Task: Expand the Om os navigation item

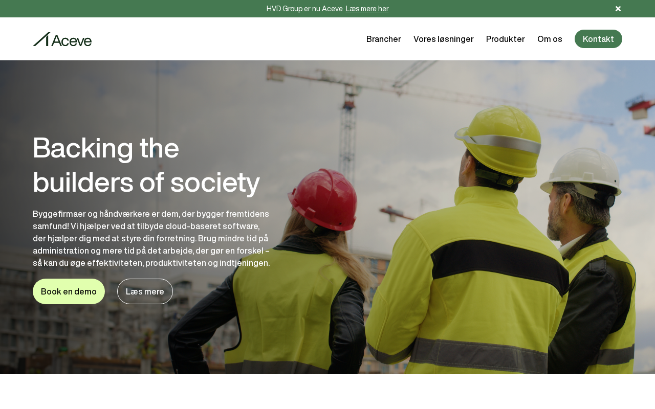Action: 550,39
